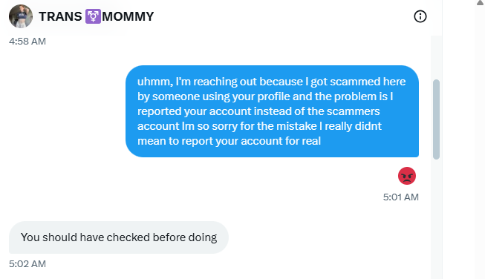Click the line "reported your account instead of the scammers"
The width and height of the screenshot is (485, 279).
click(x=258, y=111)
